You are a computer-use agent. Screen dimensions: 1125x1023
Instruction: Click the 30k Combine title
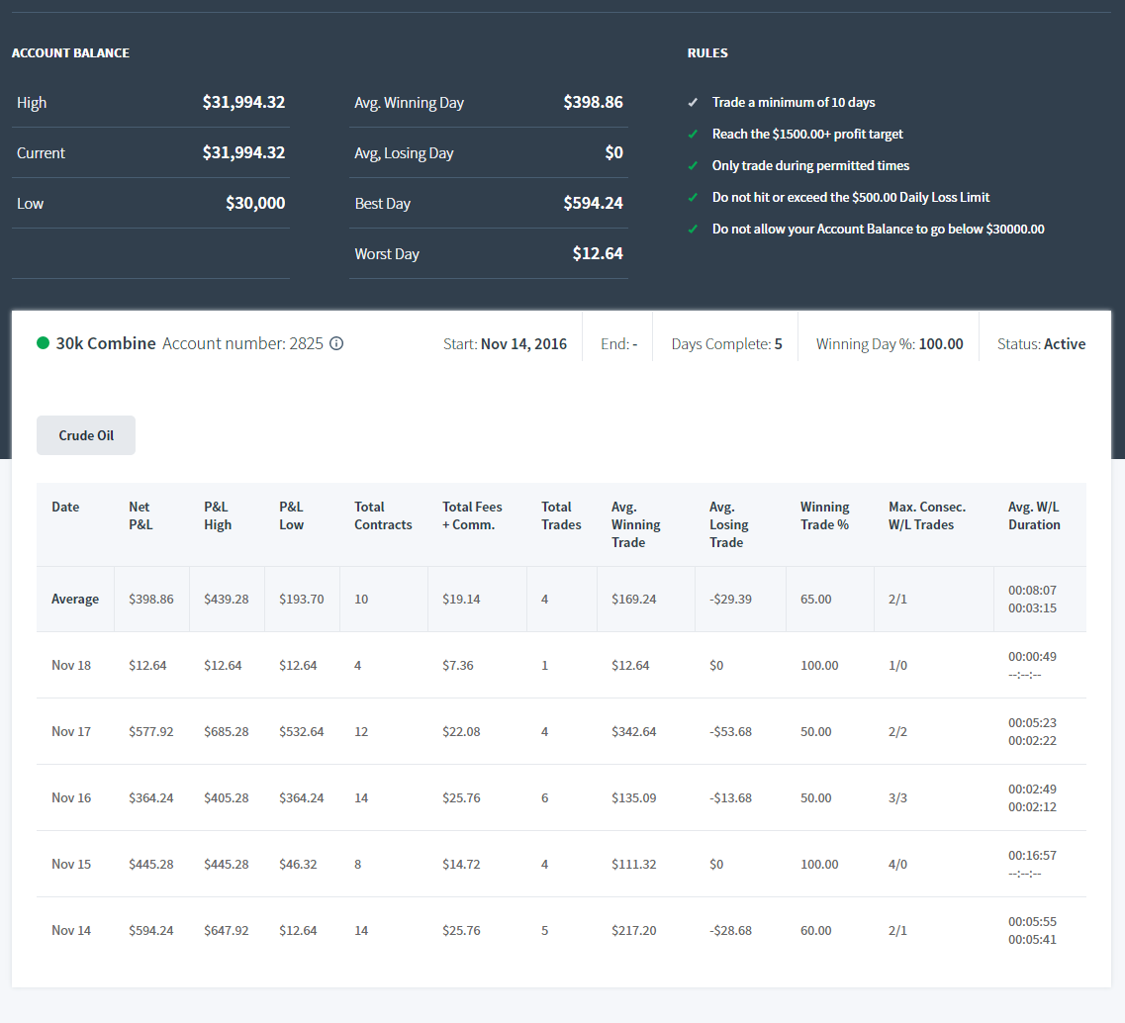point(106,343)
